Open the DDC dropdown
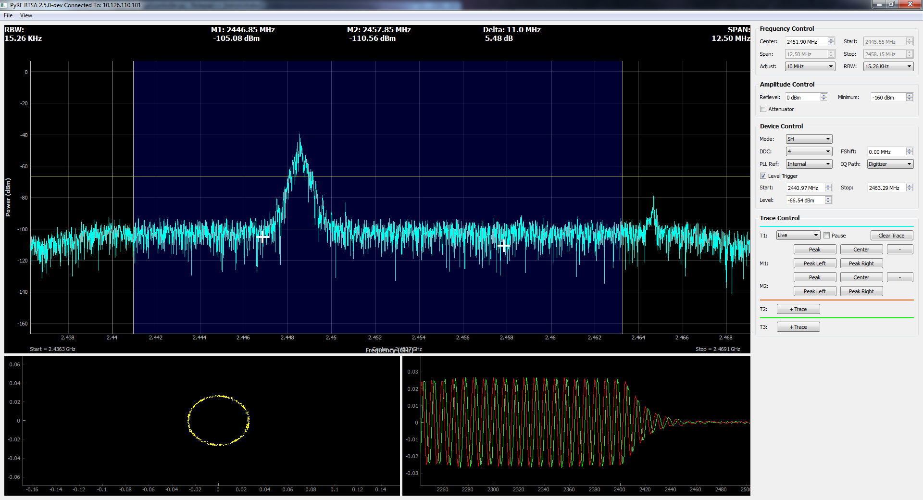 tap(809, 151)
